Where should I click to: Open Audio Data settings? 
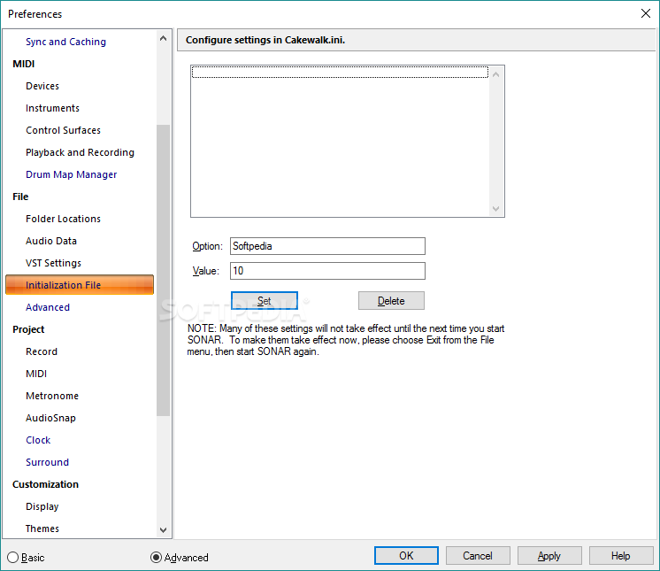tap(51, 241)
